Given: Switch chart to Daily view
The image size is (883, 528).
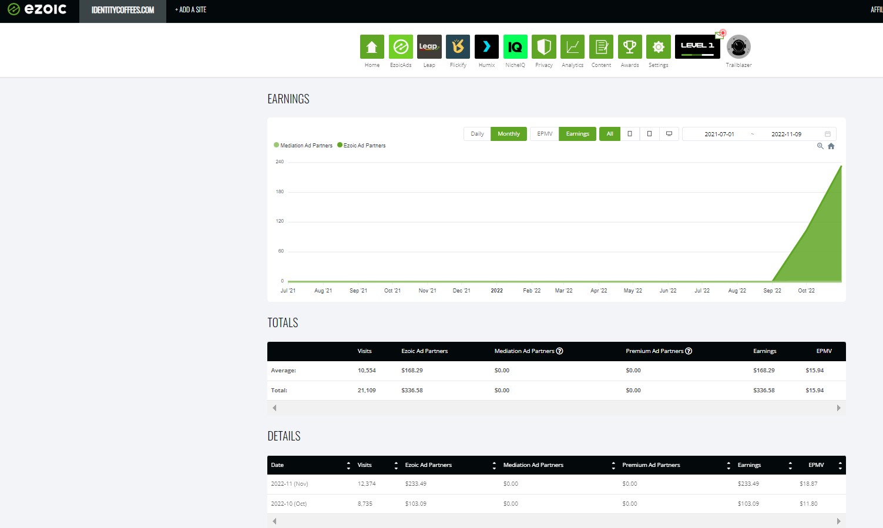Looking at the screenshot, I should click(x=477, y=134).
